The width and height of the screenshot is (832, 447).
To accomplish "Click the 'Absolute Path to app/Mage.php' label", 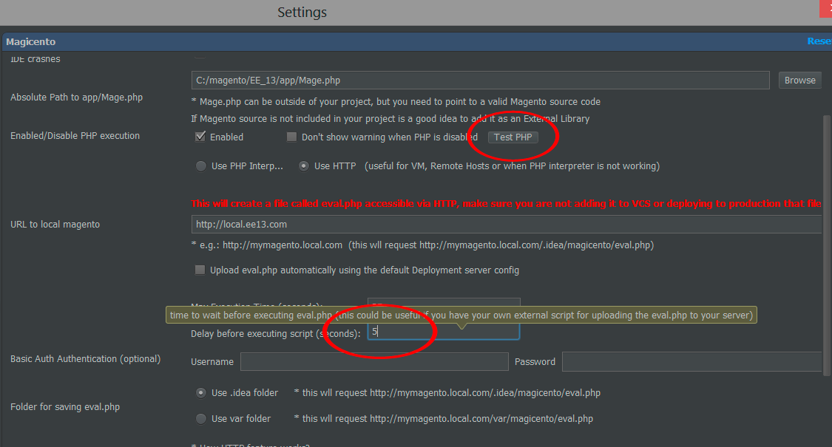I will click(x=76, y=98).
